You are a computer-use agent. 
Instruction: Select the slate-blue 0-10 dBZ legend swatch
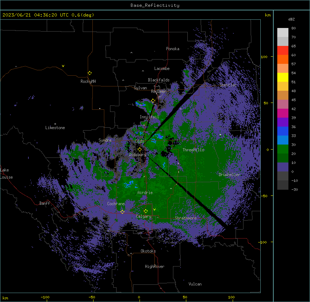click(x=283, y=167)
